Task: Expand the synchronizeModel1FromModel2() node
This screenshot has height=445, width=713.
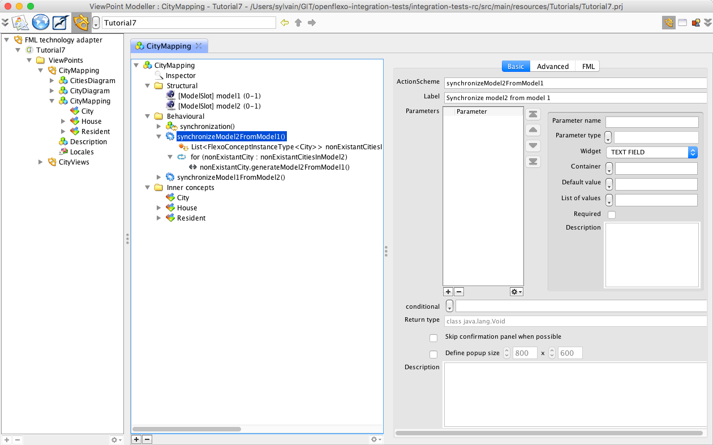Action: [x=160, y=177]
